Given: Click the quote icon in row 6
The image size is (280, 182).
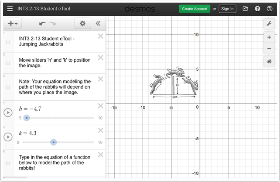Looking at the screenshot, I should tap(8, 163).
